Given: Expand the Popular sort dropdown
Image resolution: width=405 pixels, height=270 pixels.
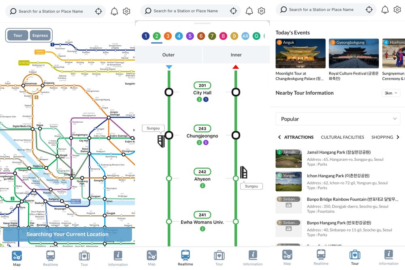Looking at the screenshot, I should [x=338, y=119].
